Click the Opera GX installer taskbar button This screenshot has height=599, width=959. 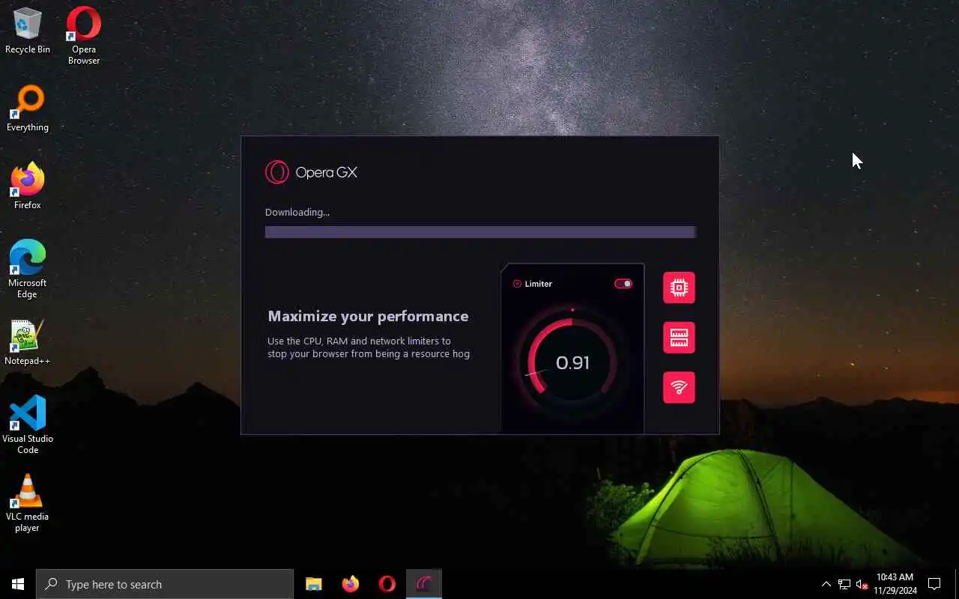pyautogui.click(x=424, y=584)
